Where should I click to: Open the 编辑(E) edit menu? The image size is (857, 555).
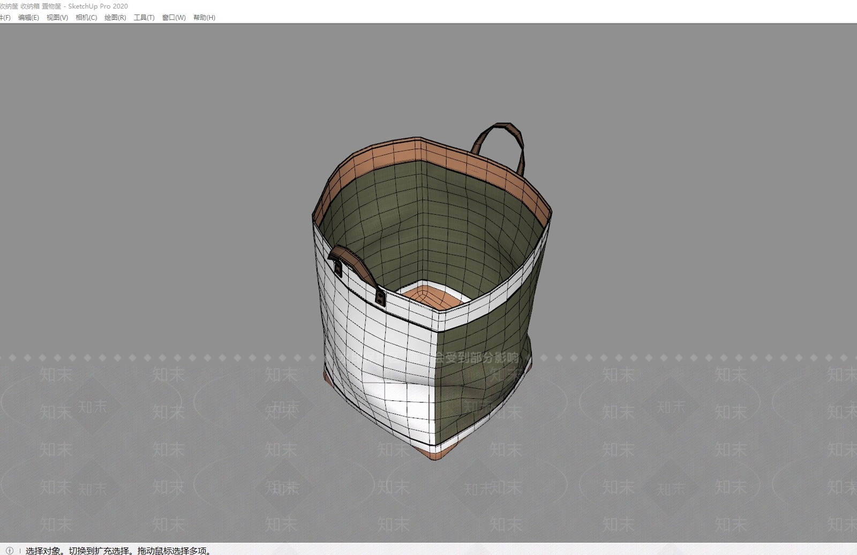[28, 18]
